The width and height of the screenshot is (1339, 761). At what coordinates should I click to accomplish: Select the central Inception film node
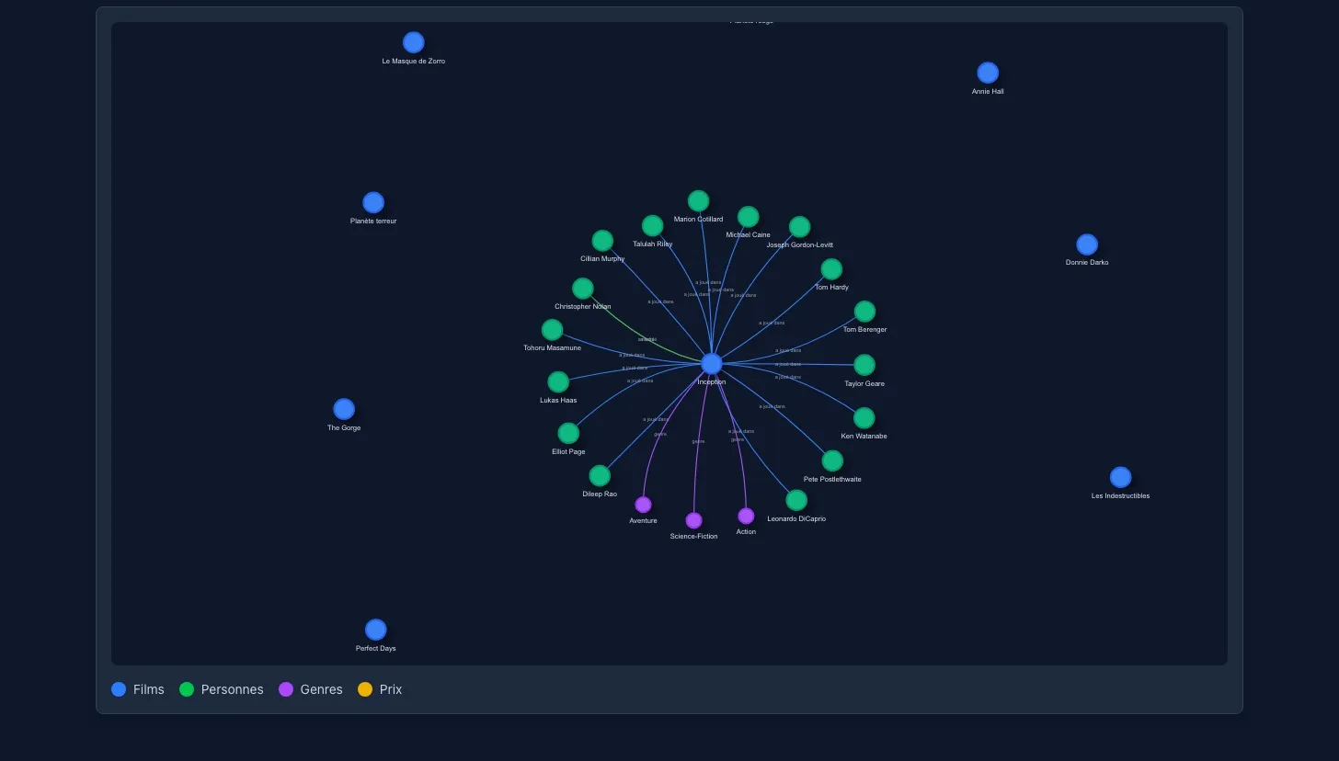712,363
